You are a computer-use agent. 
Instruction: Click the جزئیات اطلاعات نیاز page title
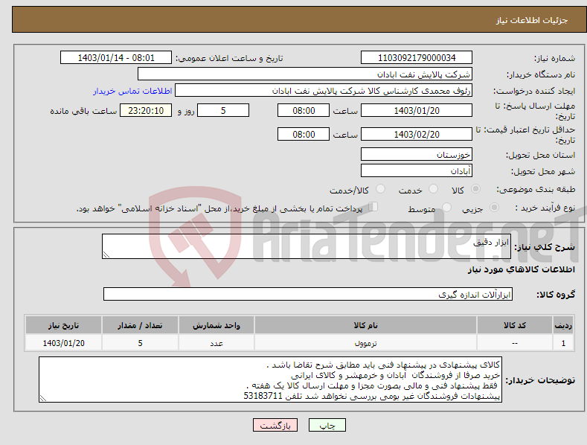(532, 20)
